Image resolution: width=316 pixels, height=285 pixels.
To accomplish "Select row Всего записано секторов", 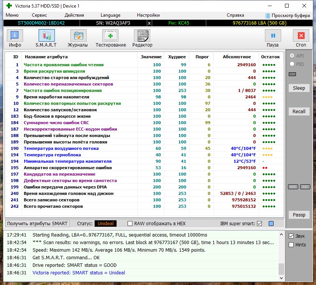I will tap(144, 200).
